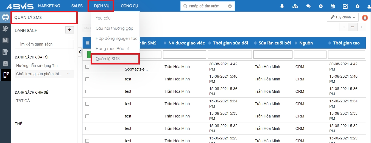Toggle the select-all checkbox in table header
The image size is (371, 143).
(88, 43)
